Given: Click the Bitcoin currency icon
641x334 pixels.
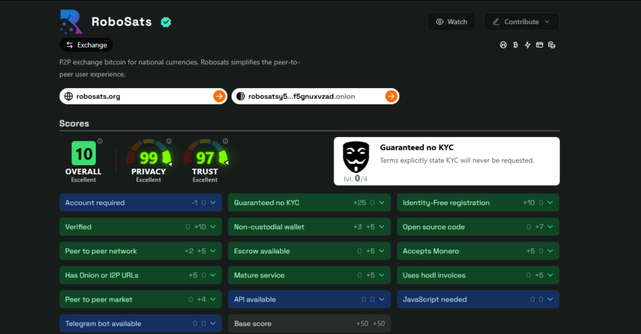Looking at the screenshot, I should 515,45.
